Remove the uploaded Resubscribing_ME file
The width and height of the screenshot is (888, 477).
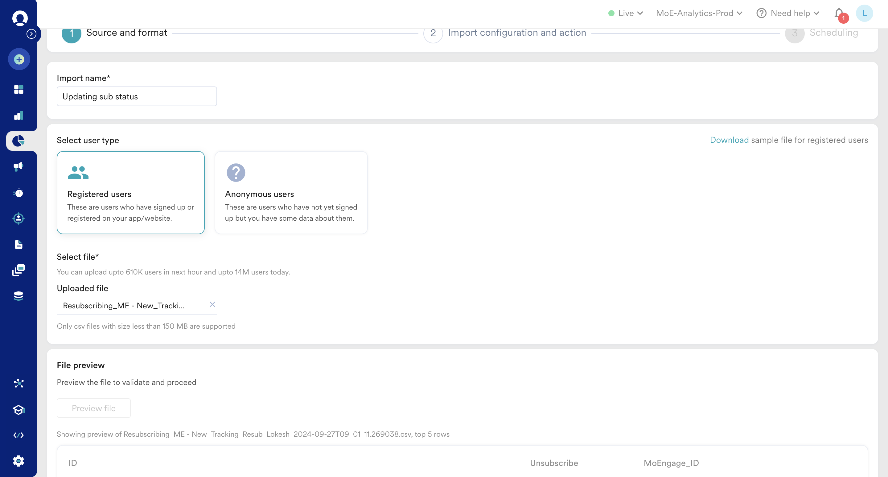coord(212,305)
